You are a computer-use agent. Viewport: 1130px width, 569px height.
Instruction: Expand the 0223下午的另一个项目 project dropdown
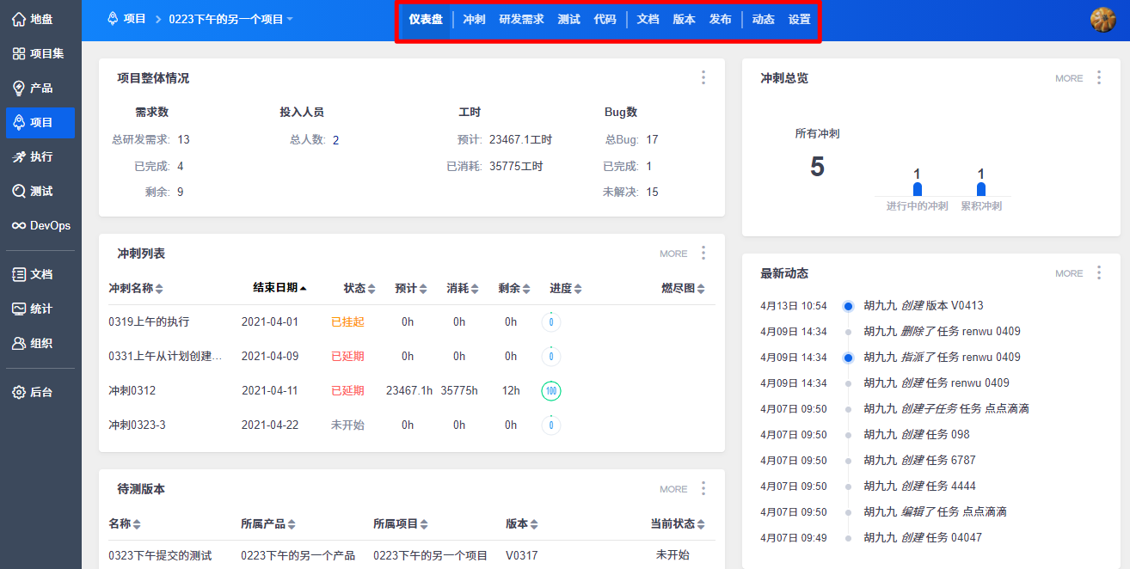click(231, 19)
